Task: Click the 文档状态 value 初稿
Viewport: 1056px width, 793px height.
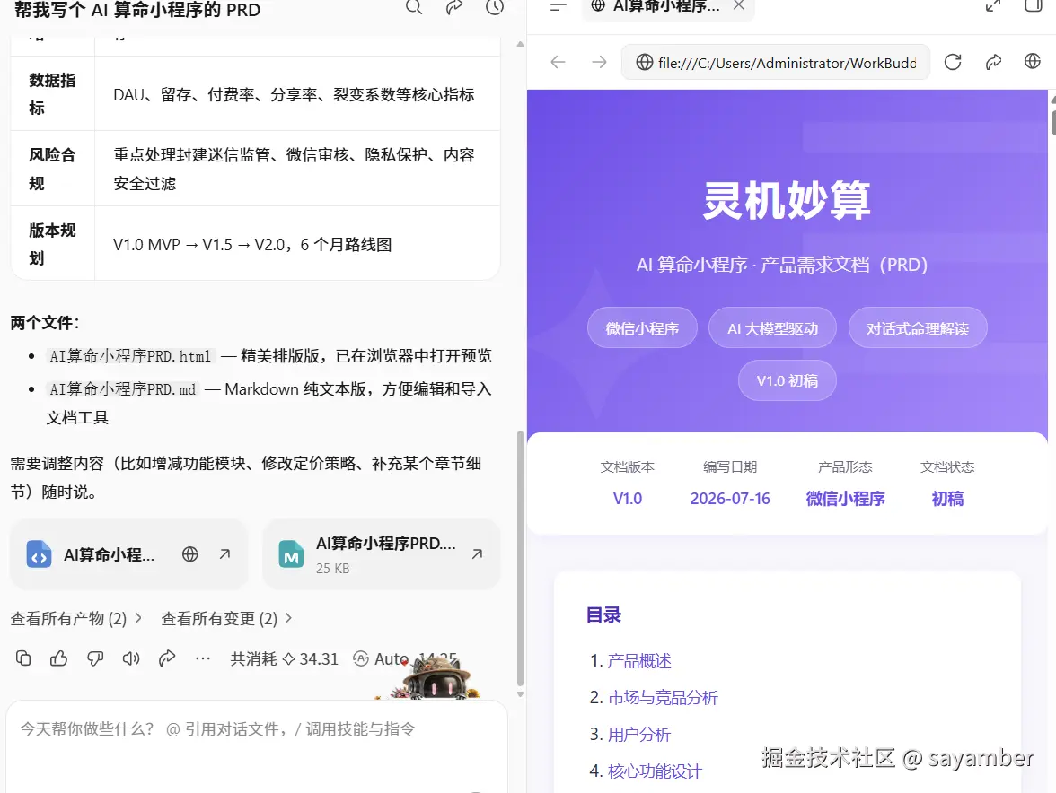Action: [946, 499]
